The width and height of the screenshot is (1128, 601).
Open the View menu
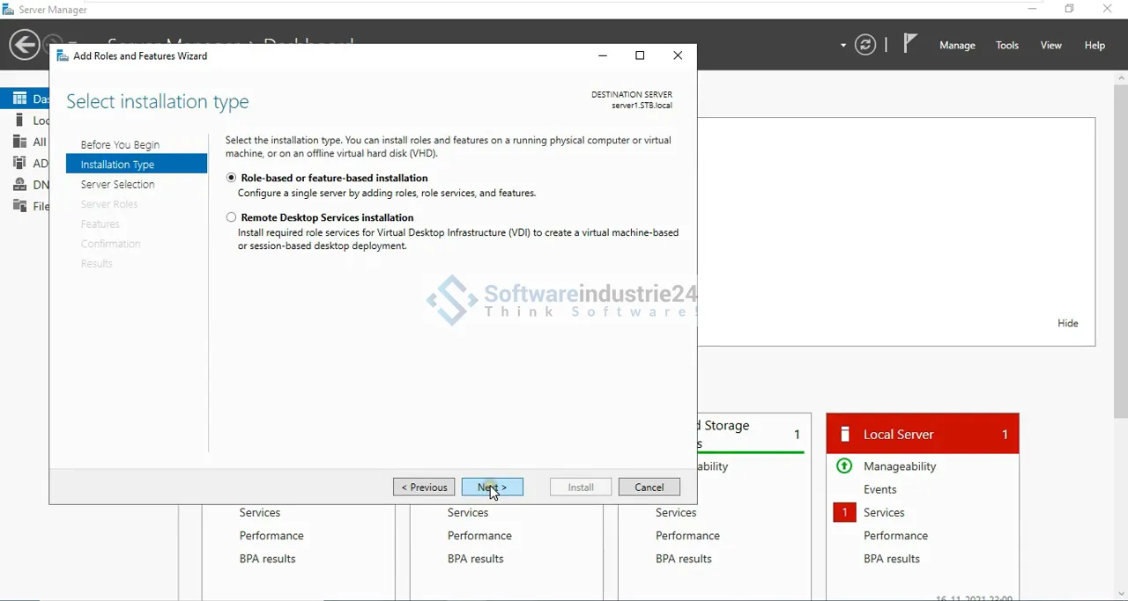point(1050,46)
